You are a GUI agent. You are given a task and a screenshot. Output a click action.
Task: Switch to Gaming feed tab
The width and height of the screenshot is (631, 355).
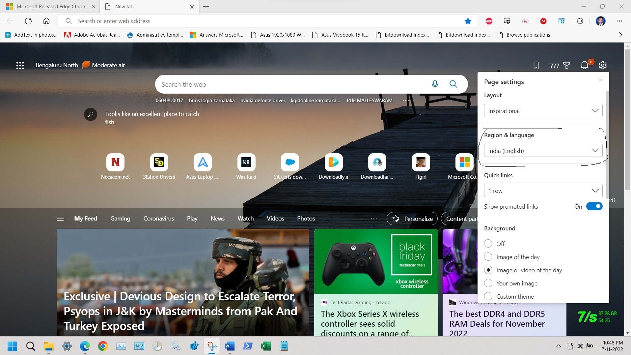[x=120, y=219]
